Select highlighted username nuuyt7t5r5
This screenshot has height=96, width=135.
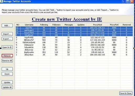pos(29,33)
